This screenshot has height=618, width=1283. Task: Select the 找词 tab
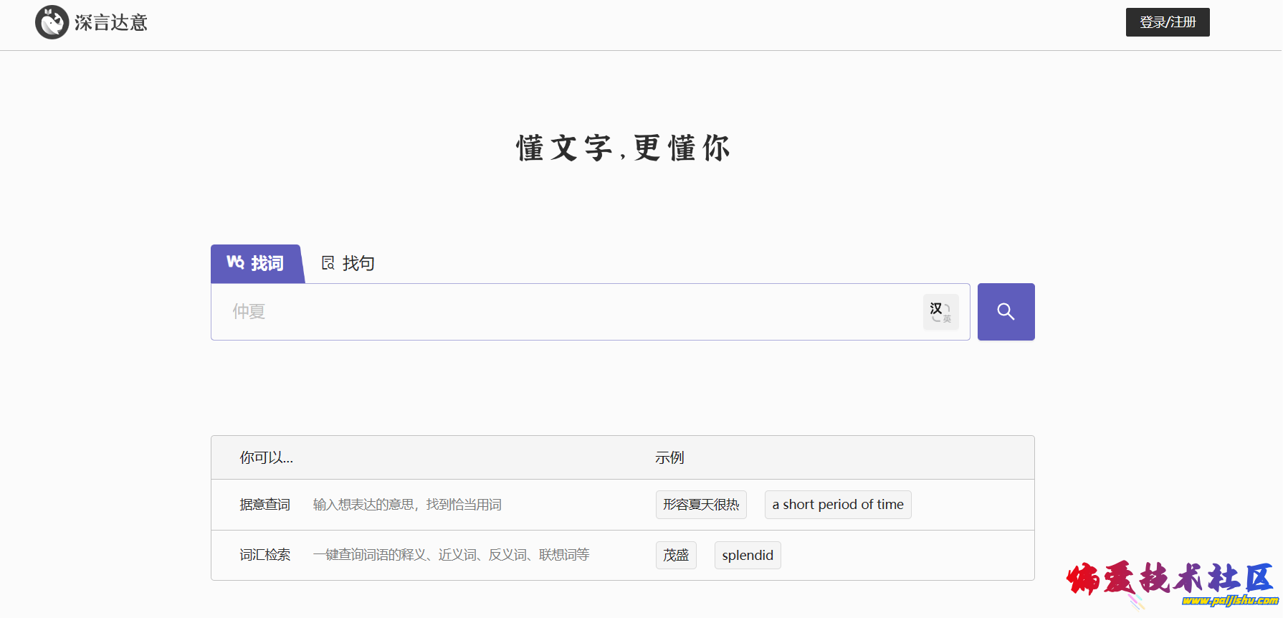(257, 263)
